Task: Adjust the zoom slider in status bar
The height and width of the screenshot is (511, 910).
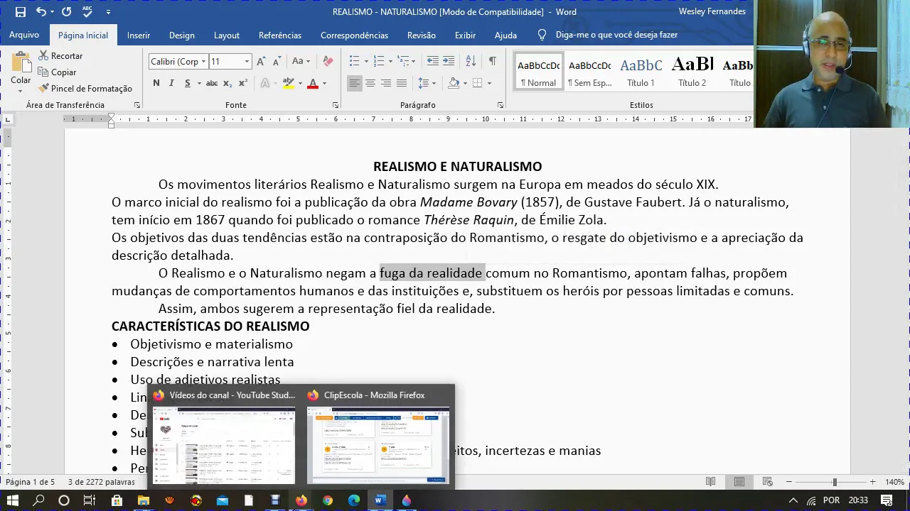Action: [x=834, y=482]
